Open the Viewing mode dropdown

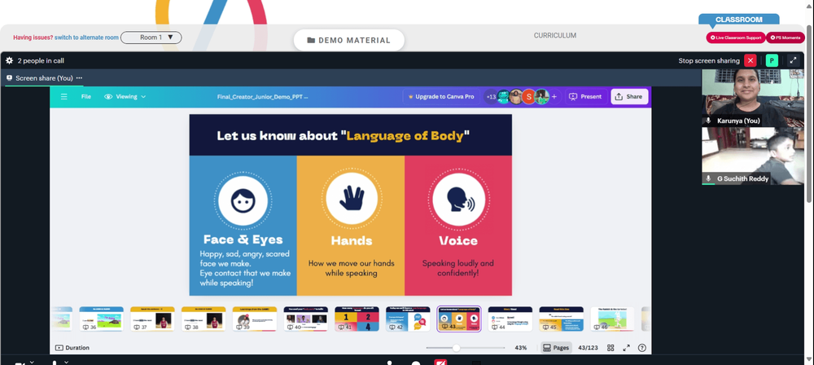[125, 97]
